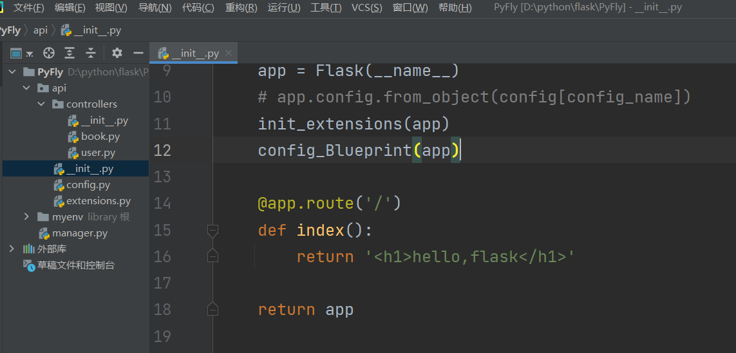The image size is (736, 353).
Task: Click the 外部库 library icon
Action: 28,249
